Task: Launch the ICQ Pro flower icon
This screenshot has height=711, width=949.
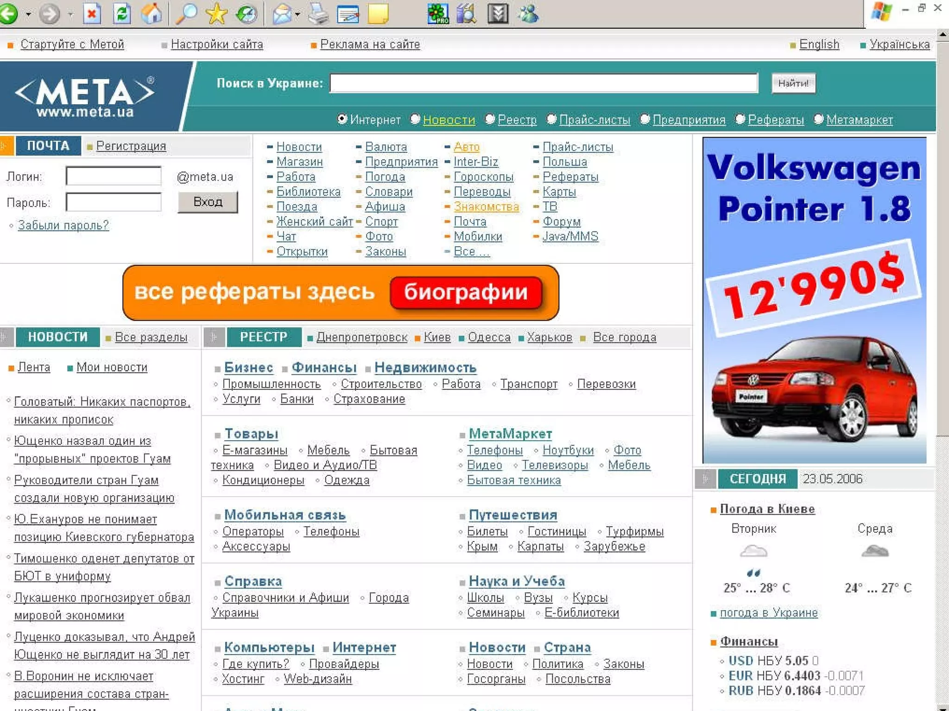Action: [437, 14]
